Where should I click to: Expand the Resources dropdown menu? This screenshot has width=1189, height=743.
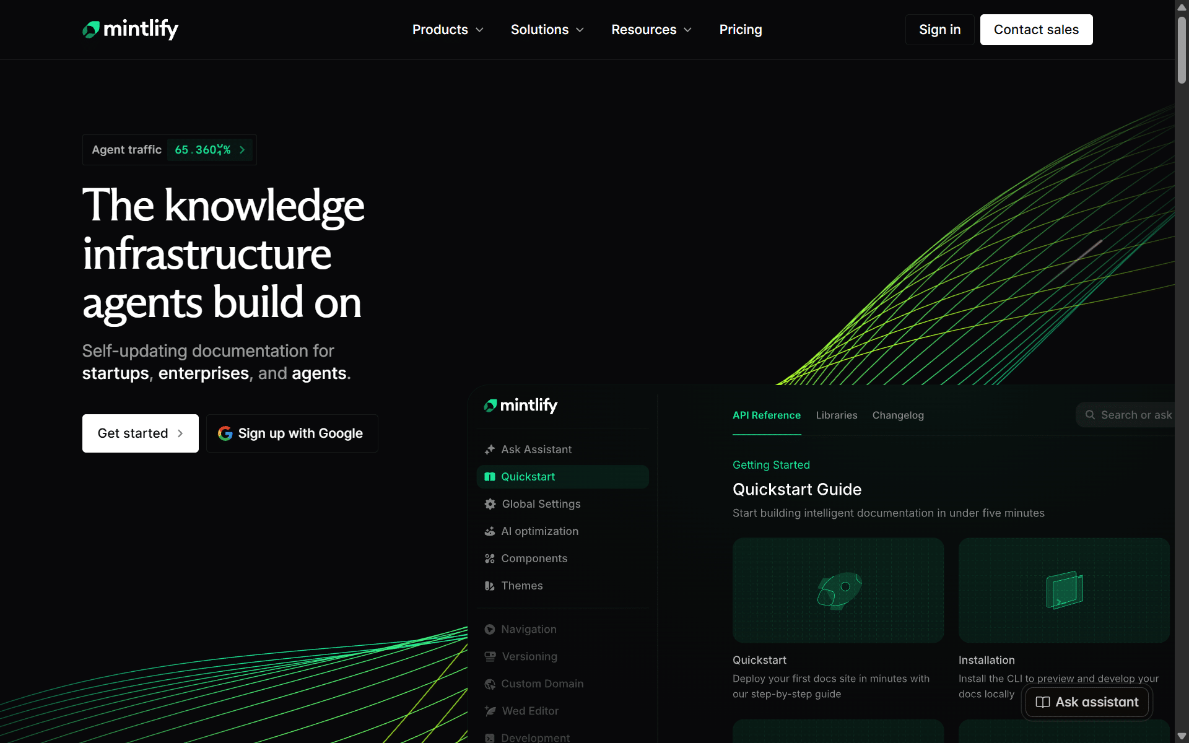coord(651,30)
